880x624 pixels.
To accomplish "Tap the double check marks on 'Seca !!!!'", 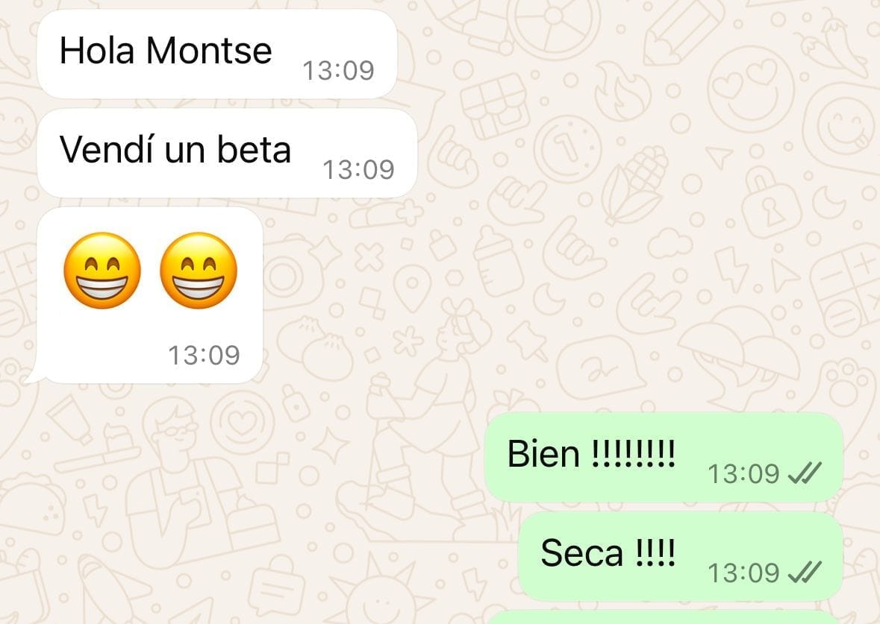I will (x=805, y=573).
